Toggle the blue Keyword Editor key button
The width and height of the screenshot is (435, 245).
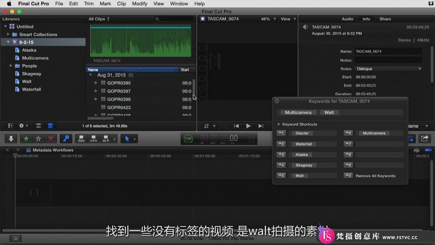(x=66, y=138)
